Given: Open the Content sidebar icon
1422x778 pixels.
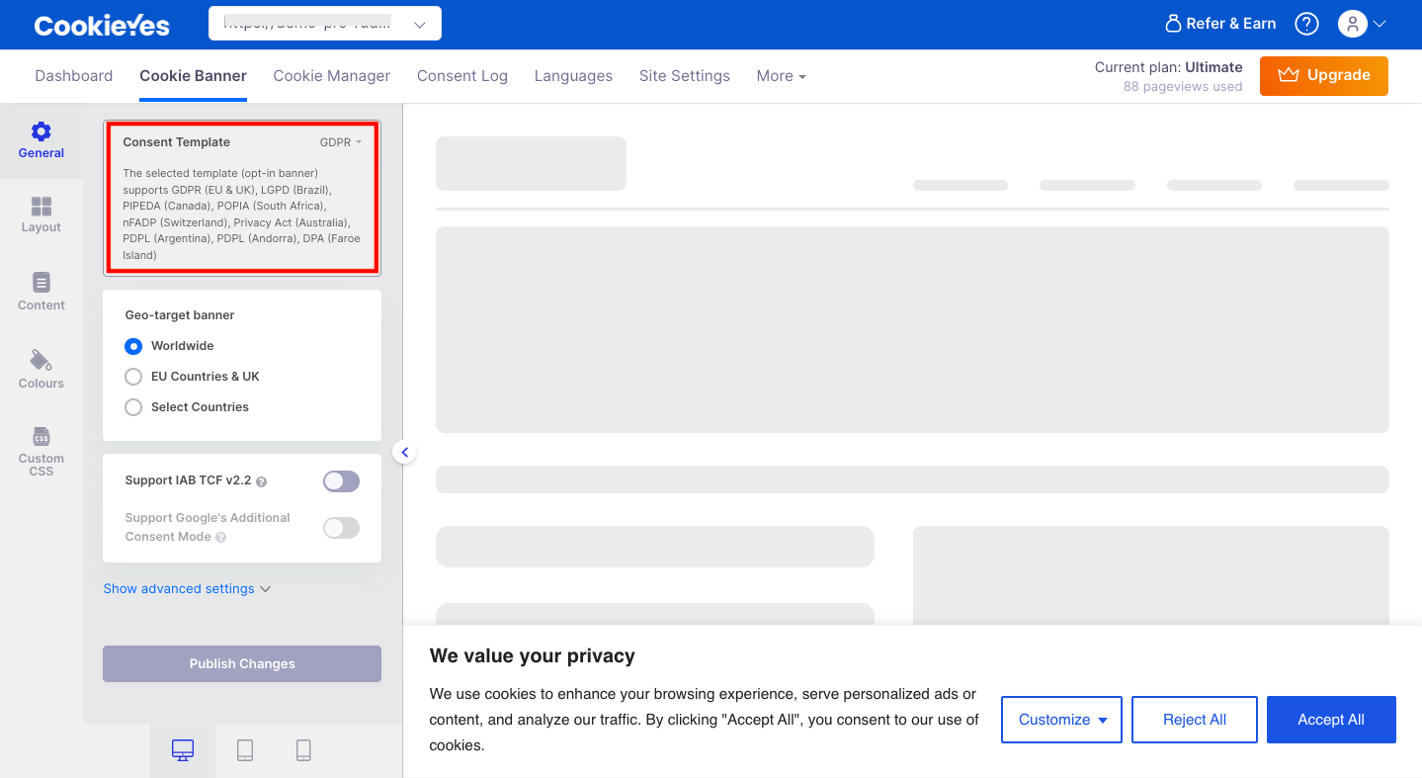Looking at the screenshot, I should [x=41, y=283].
